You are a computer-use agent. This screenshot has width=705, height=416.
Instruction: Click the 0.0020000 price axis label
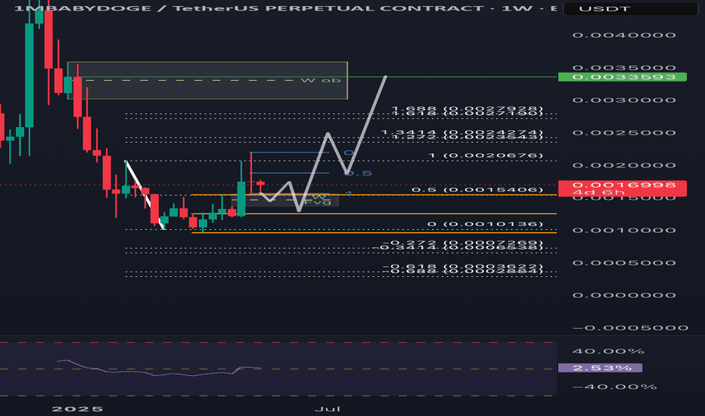(624, 165)
